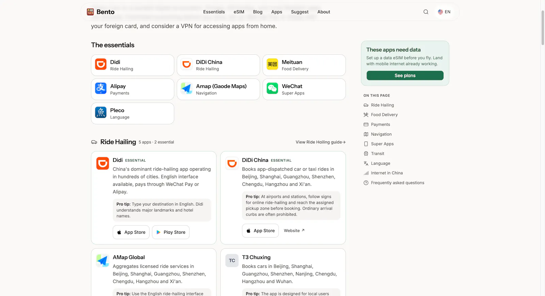
Task: Open View Ride Hailing guide link
Action: pyautogui.click(x=321, y=142)
